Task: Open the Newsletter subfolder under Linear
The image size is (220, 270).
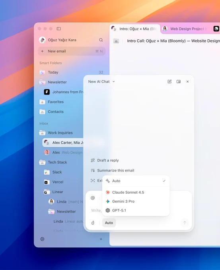Action: [66, 212]
